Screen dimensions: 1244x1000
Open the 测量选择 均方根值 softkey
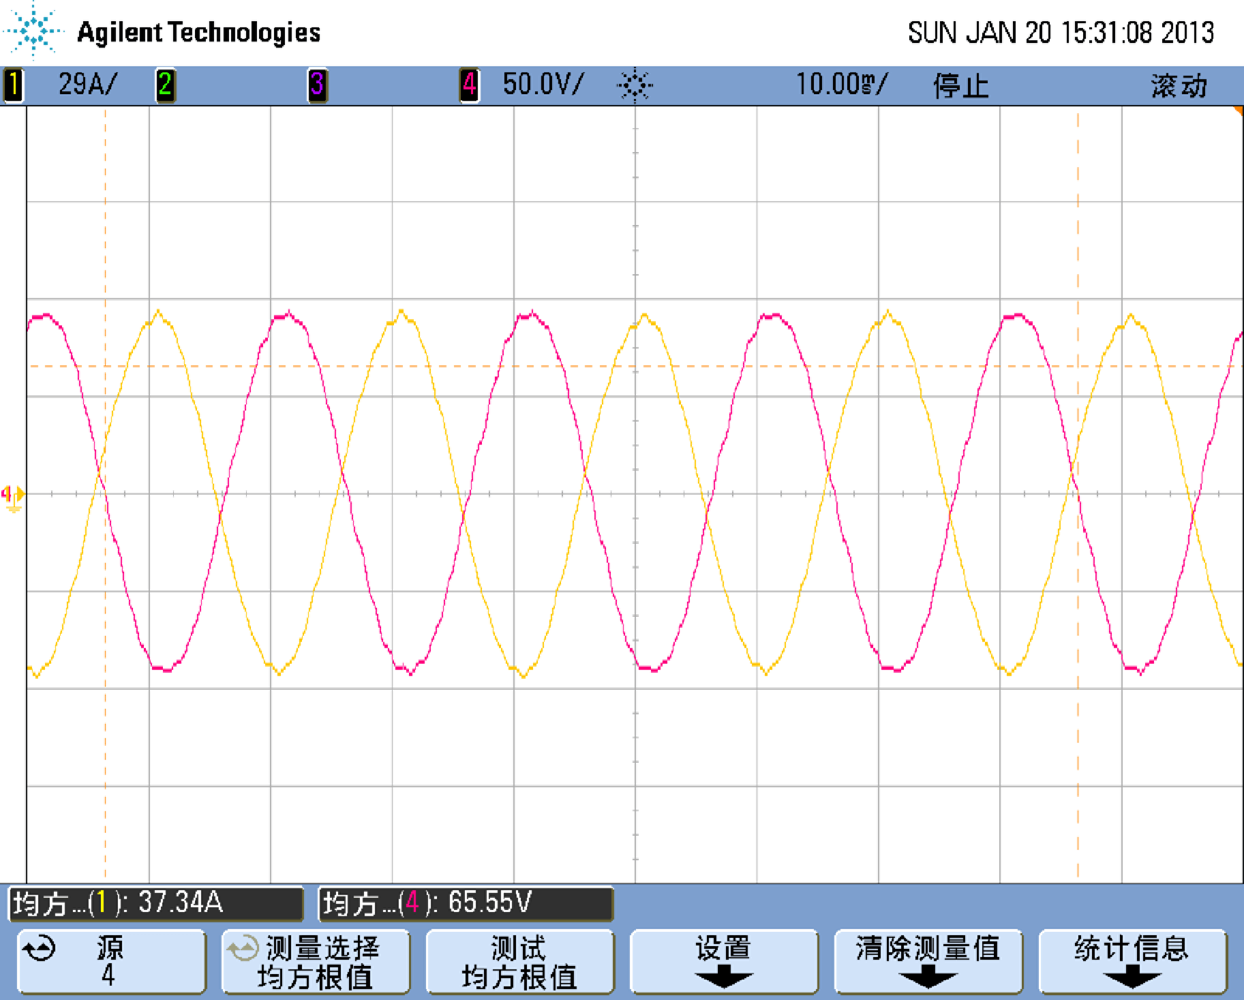coord(316,962)
